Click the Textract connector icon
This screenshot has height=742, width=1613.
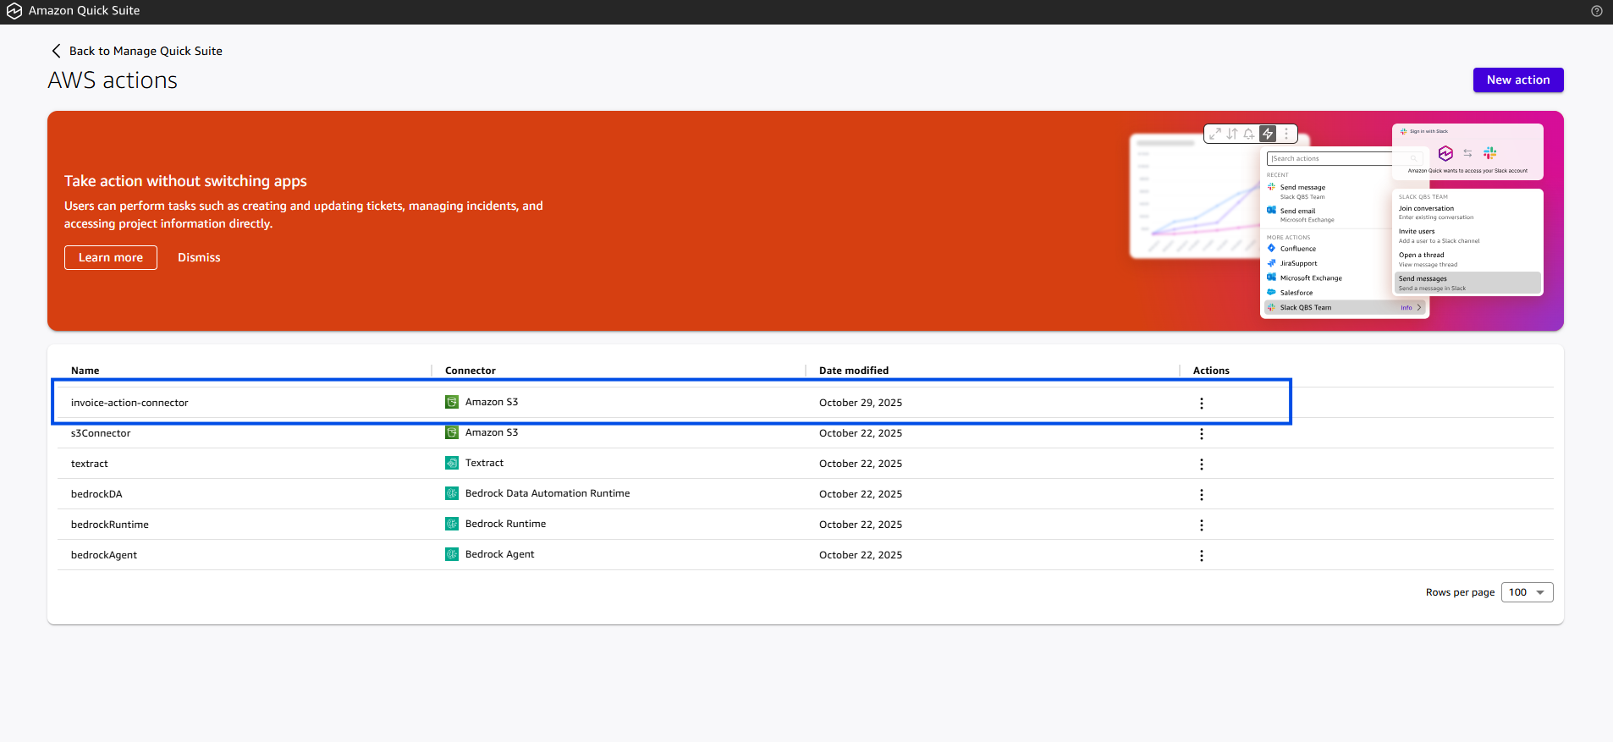tap(452, 463)
